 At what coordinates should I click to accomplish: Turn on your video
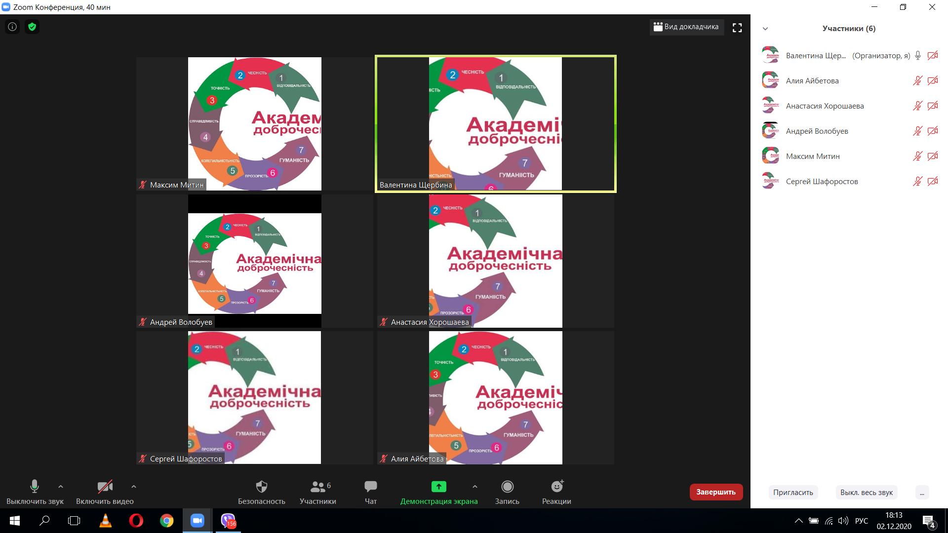click(x=105, y=492)
